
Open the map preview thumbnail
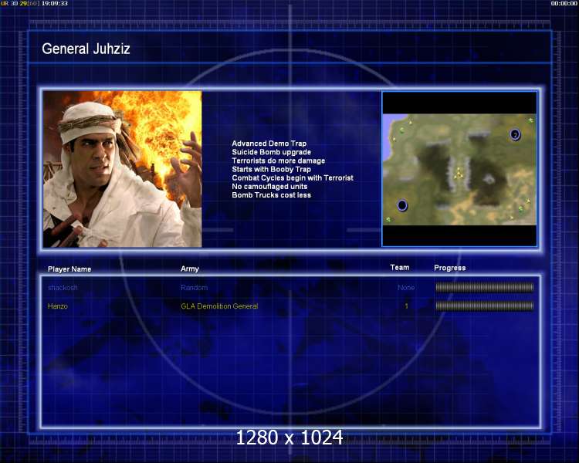point(459,169)
